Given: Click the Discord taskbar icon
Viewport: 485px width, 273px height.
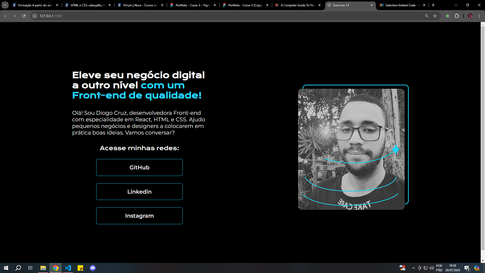Looking at the screenshot, I should tap(93, 268).
